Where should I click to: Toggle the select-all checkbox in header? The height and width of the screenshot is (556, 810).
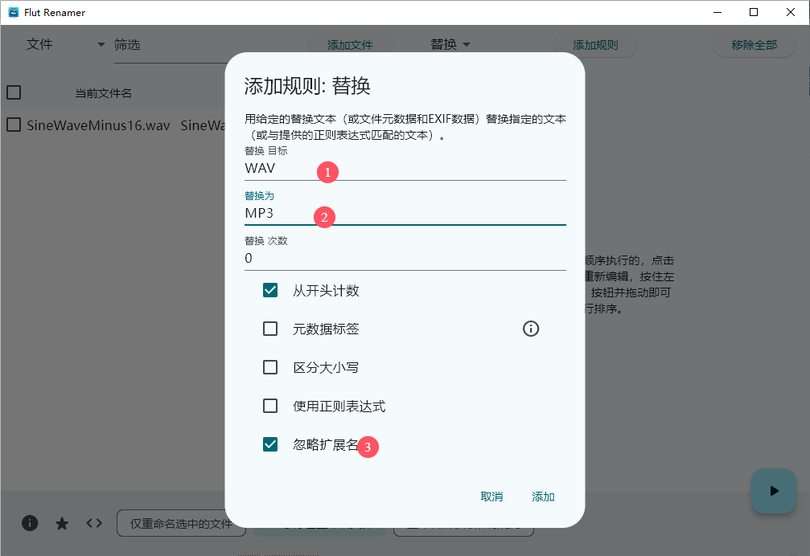pos(13,92)
